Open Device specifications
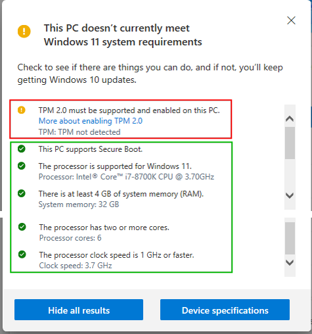 [225, 310]
